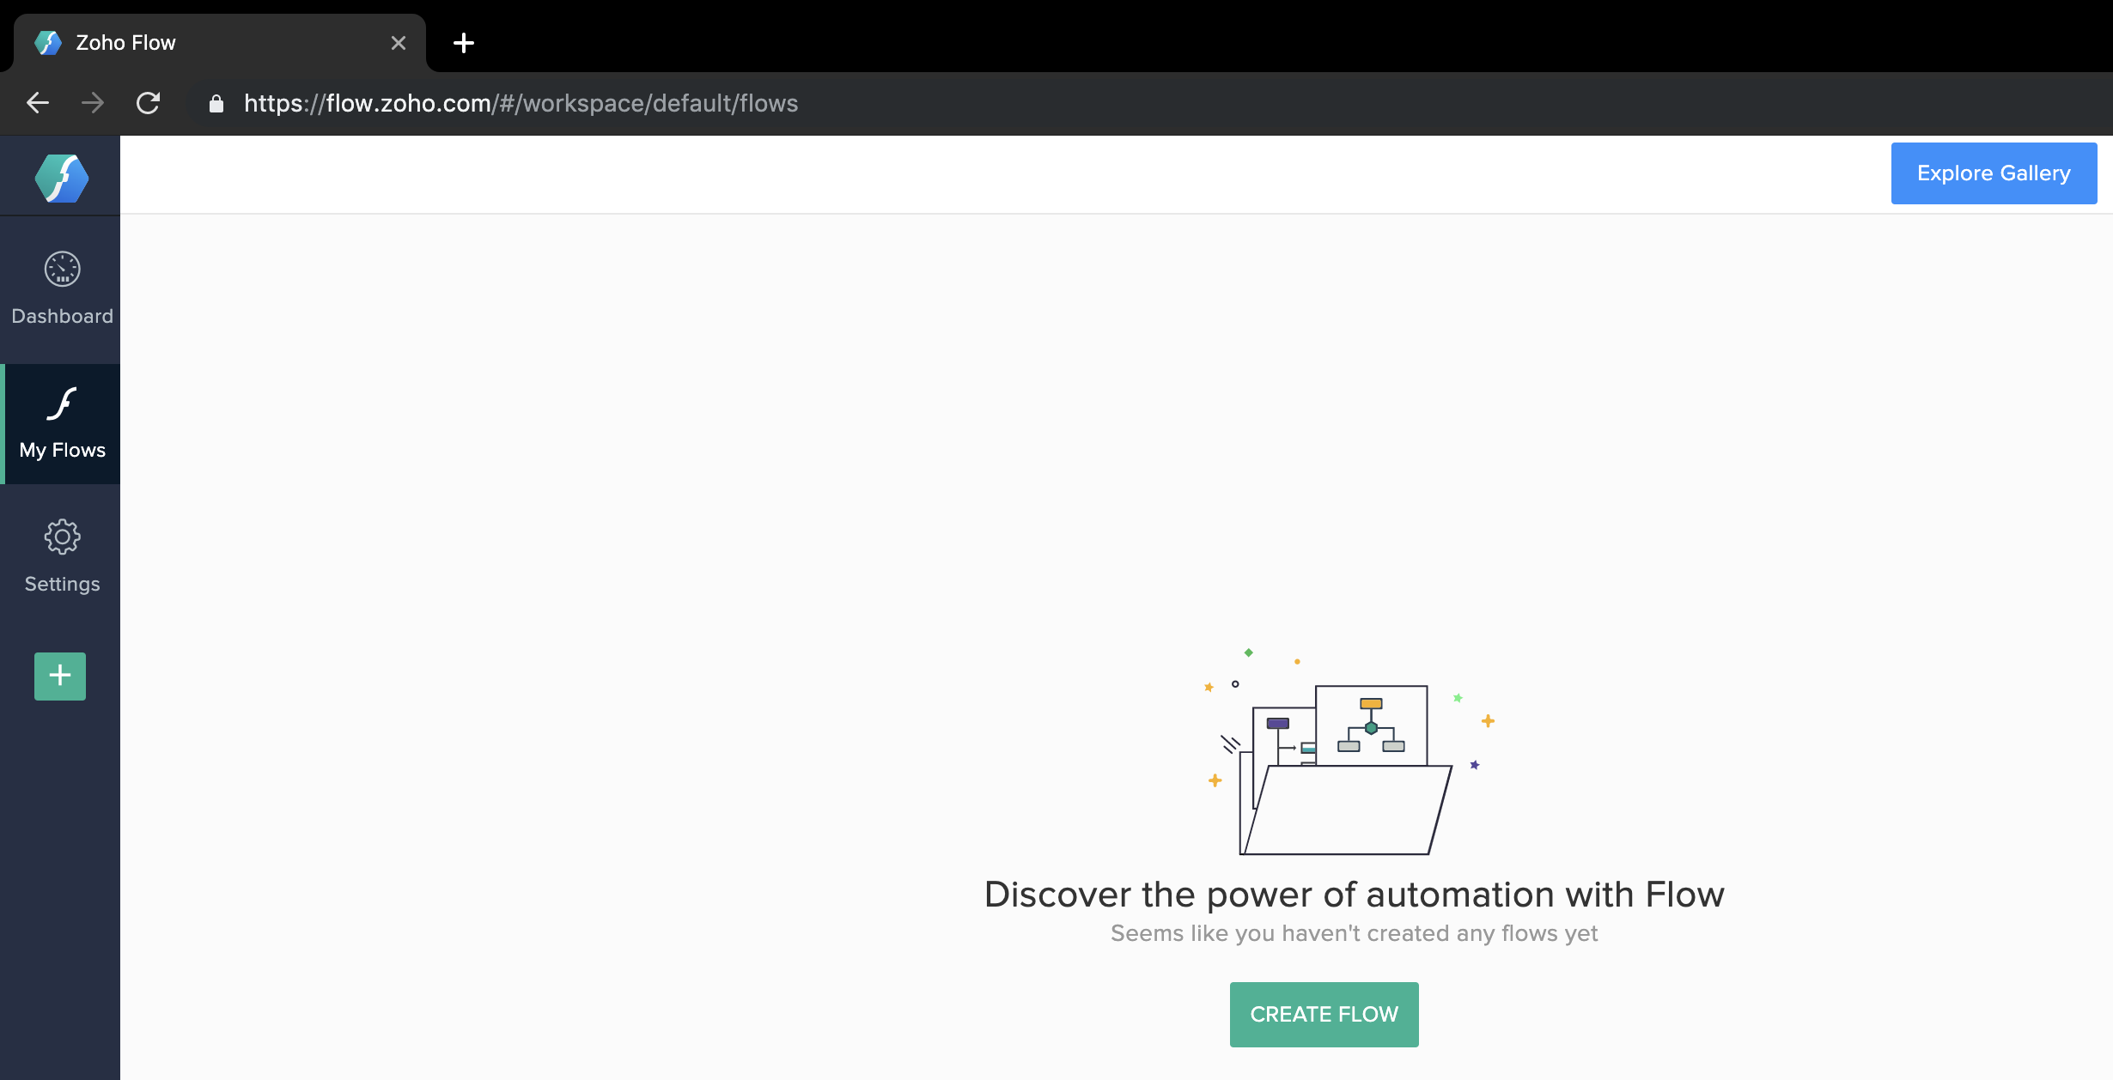Click the Create New Flow plus icon
The height and width of the screenshot is (1080, 2113).
click(61, 675)
